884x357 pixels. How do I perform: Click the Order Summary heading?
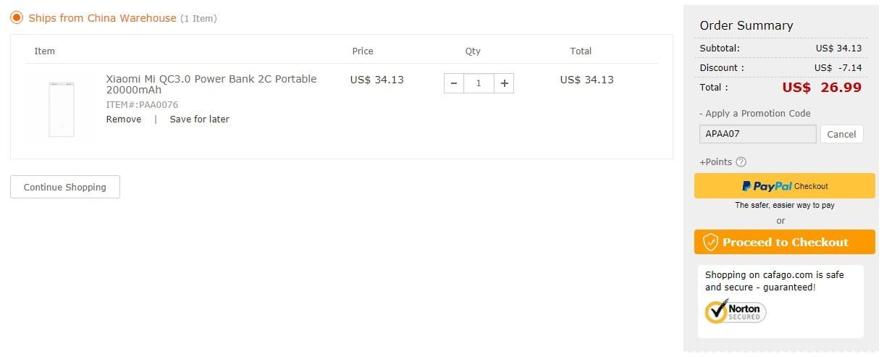pos(746,25)
